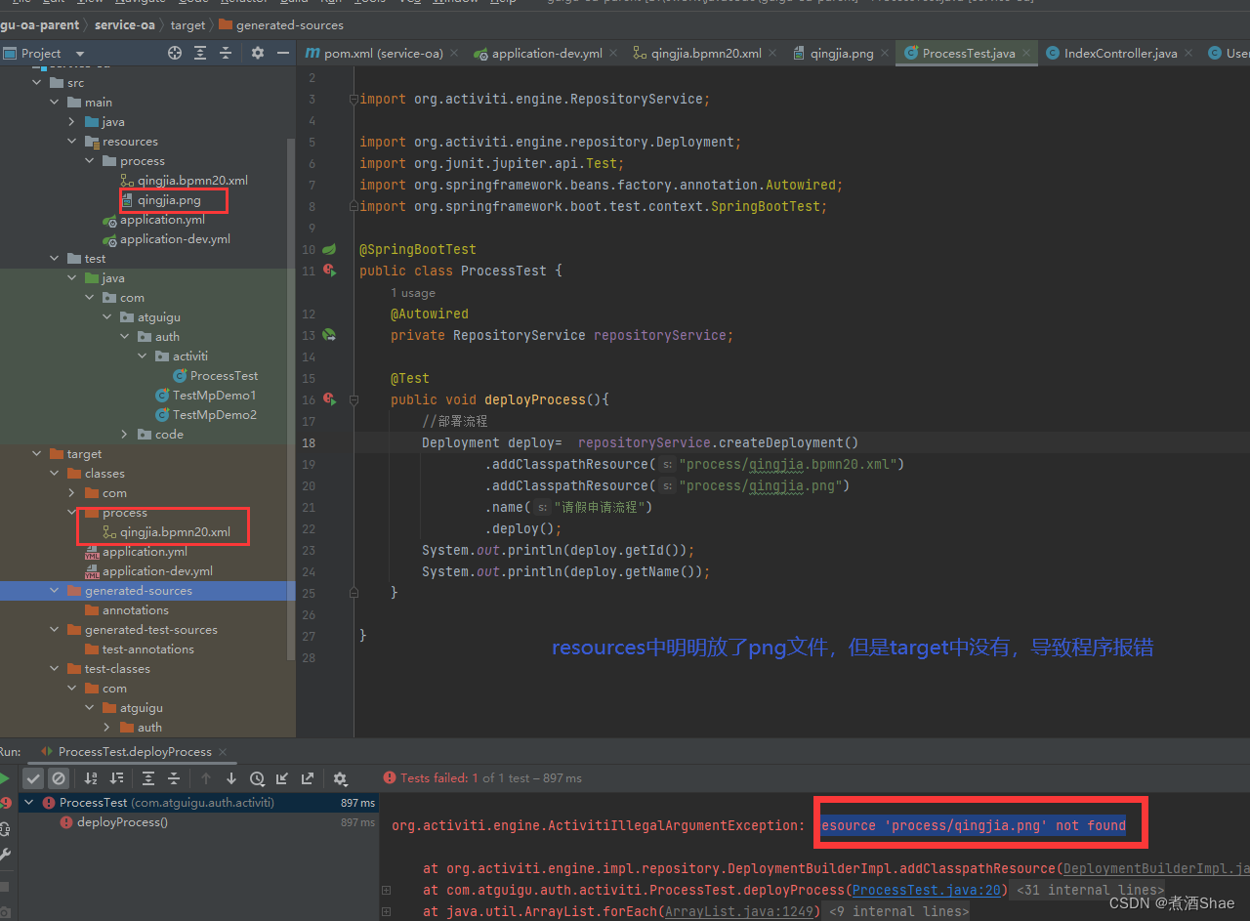
Task: Click autowired gutter icon at line 13
Action: tap(329, 335)
